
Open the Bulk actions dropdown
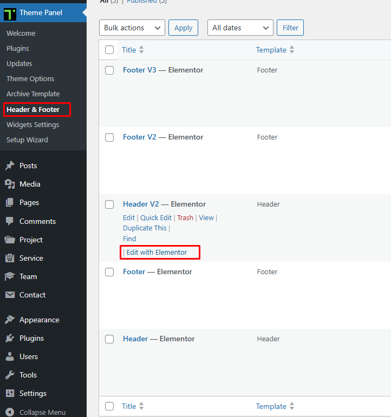[132, 28]
